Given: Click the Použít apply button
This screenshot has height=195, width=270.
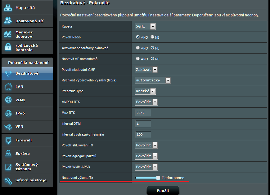Looking at the screenshot, I should [163, 191].
